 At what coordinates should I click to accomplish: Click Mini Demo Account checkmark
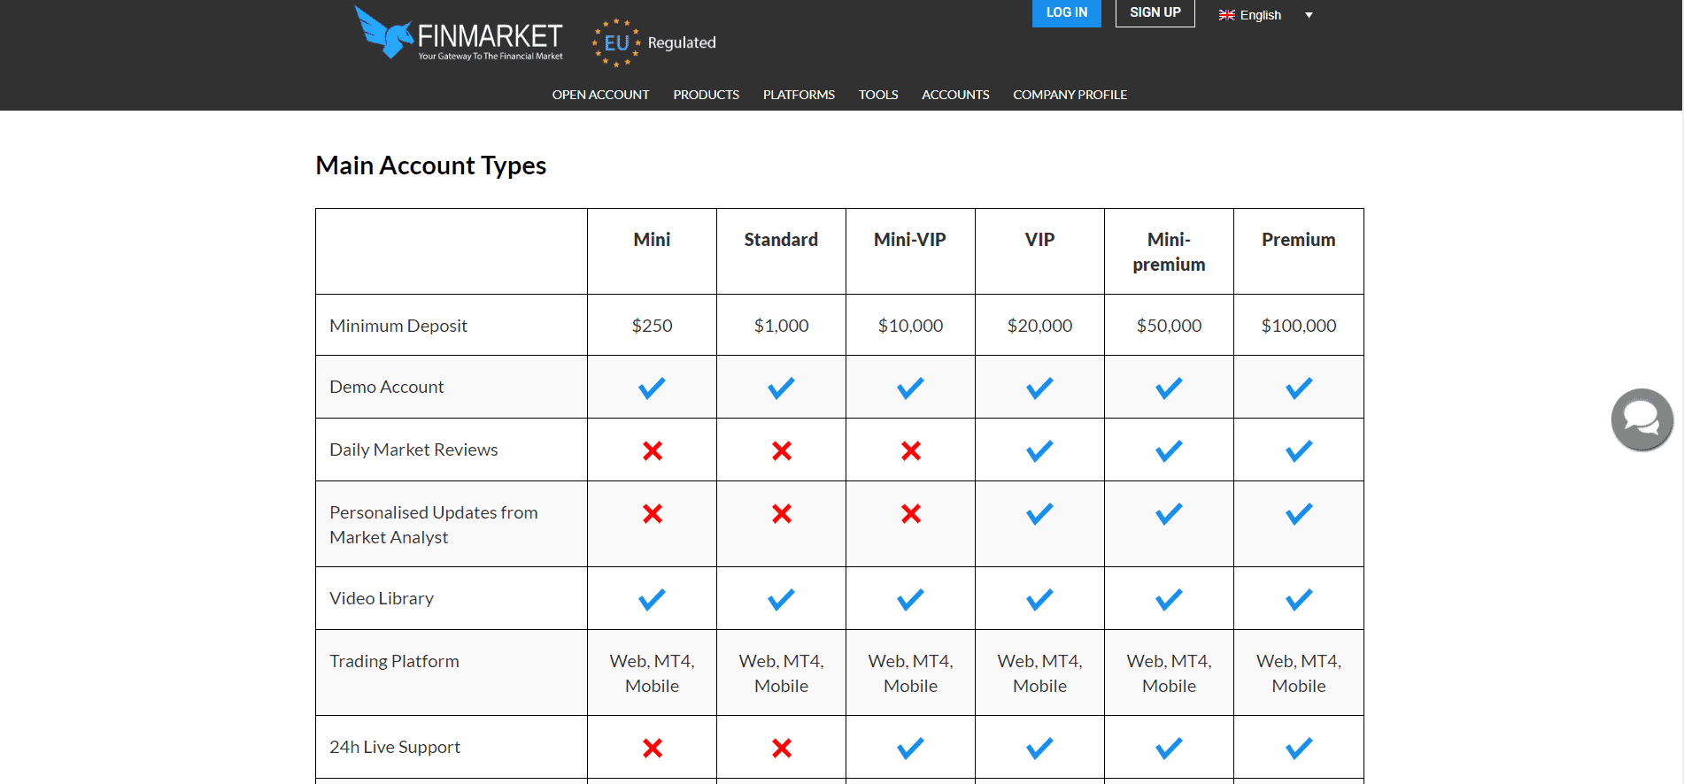click(x=652, y=388)
